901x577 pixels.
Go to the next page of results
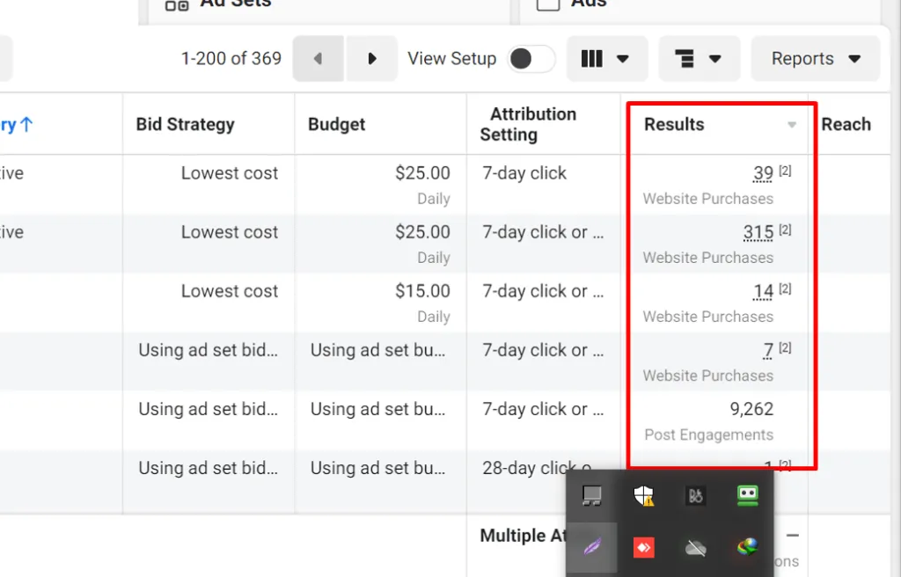tap(371, 59)
